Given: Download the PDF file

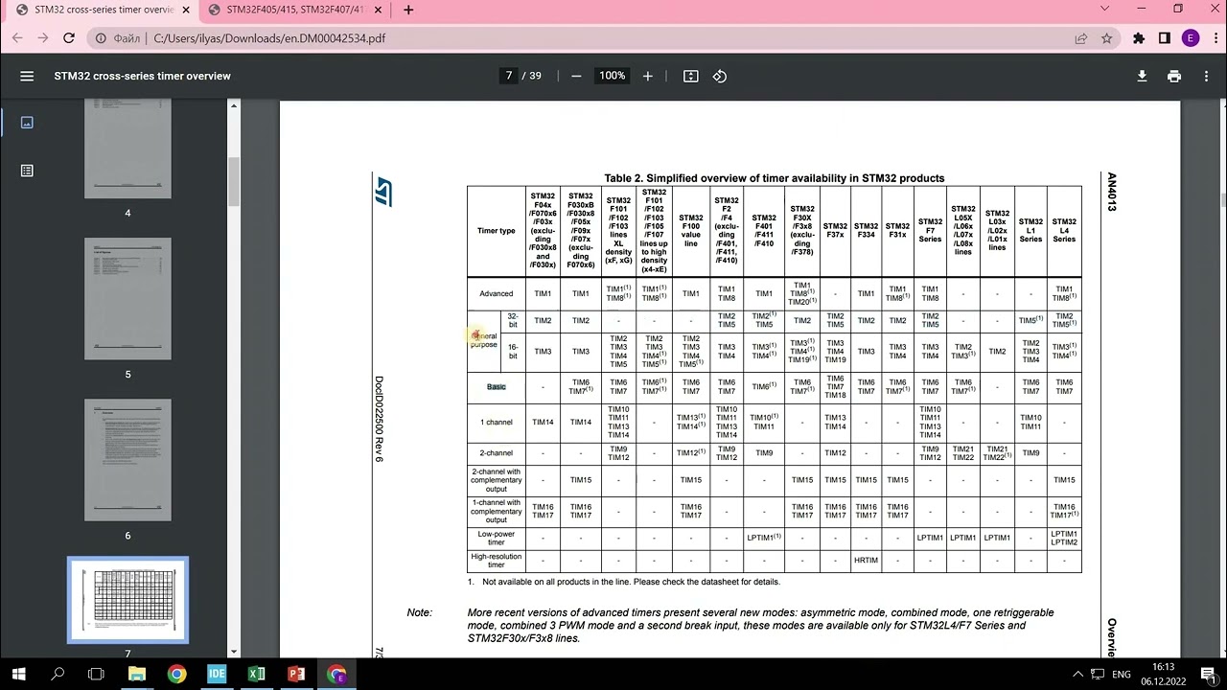Looking at the screenshot, I should point(1142,76).
